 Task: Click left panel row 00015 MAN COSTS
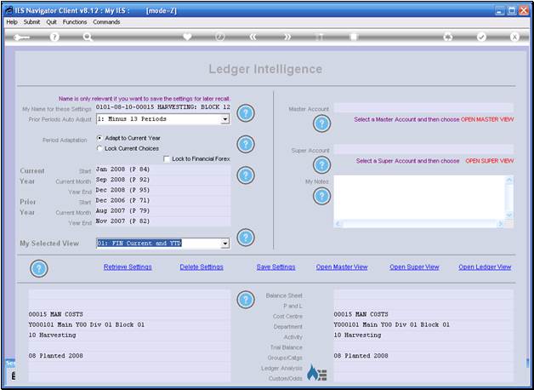129,314
